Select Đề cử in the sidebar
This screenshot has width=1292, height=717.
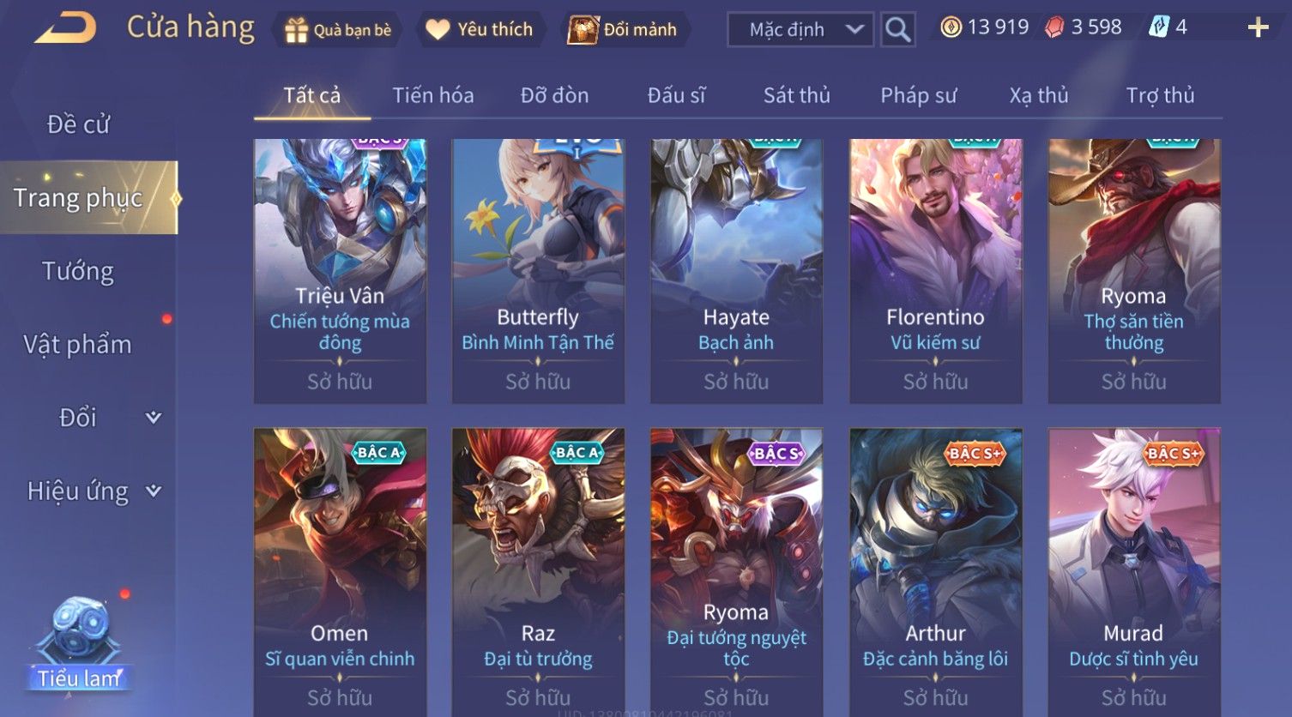pos(78,124)
